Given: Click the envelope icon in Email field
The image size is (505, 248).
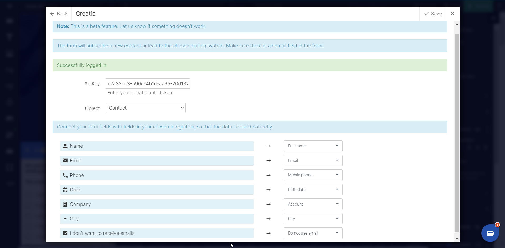Looking at the screenshot, I should (65, 161).
